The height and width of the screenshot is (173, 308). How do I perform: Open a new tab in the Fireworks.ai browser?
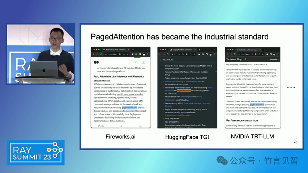coord(133,50)
